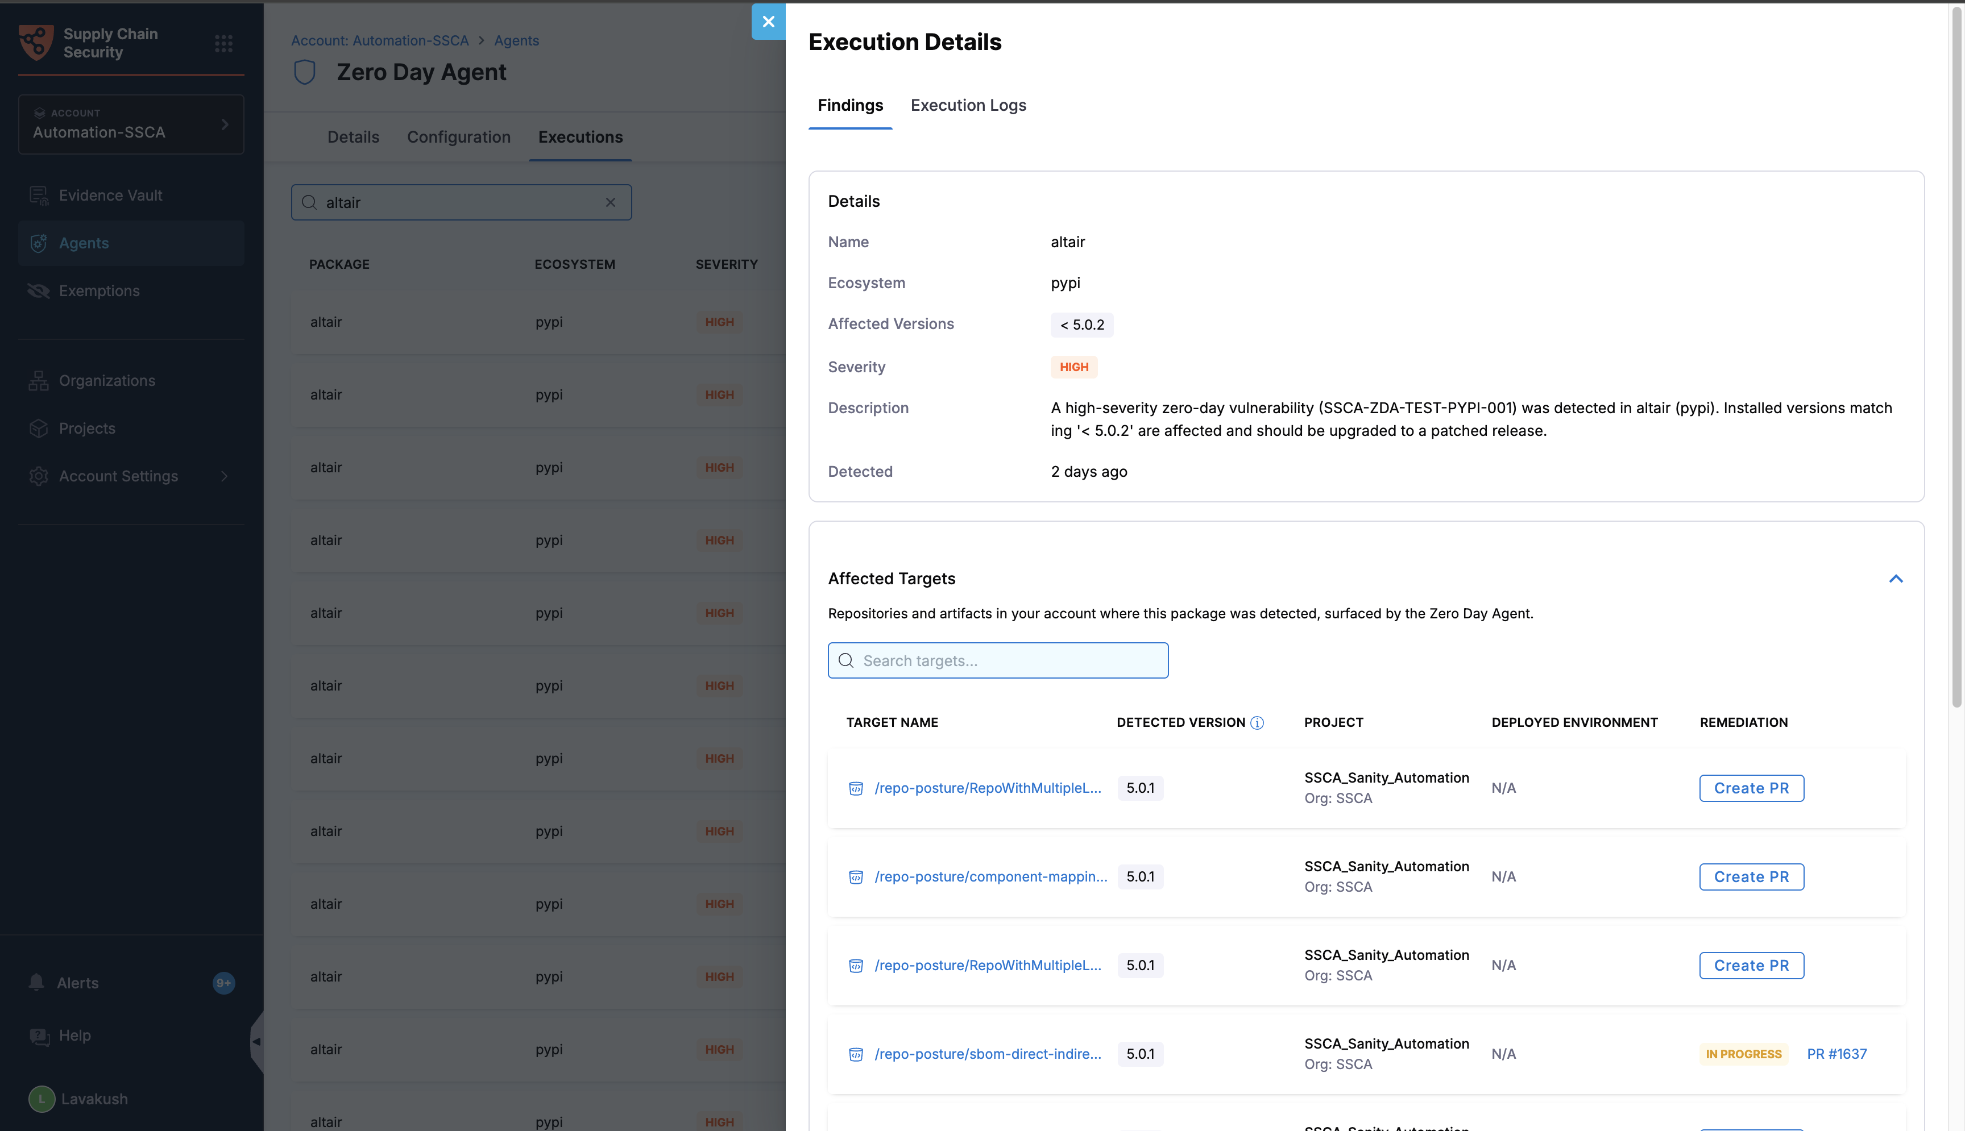Click the Zero Day Agent shield icon

[305, 72]
